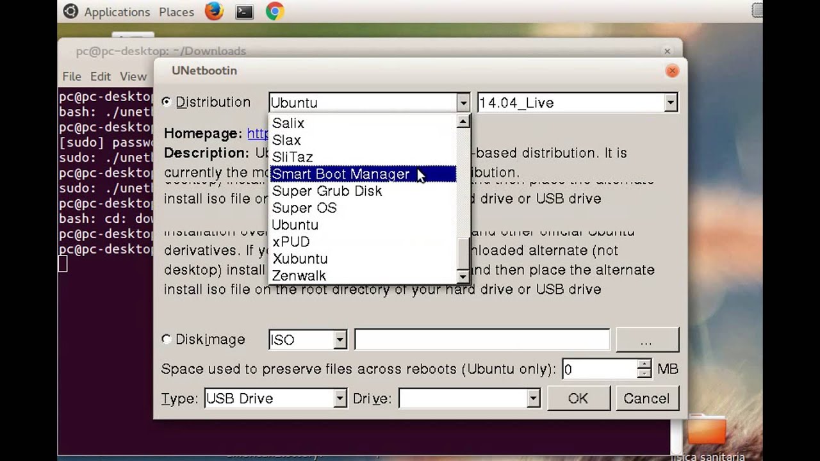Click the list scrollbar up arrow

click(x=463, y=121)
